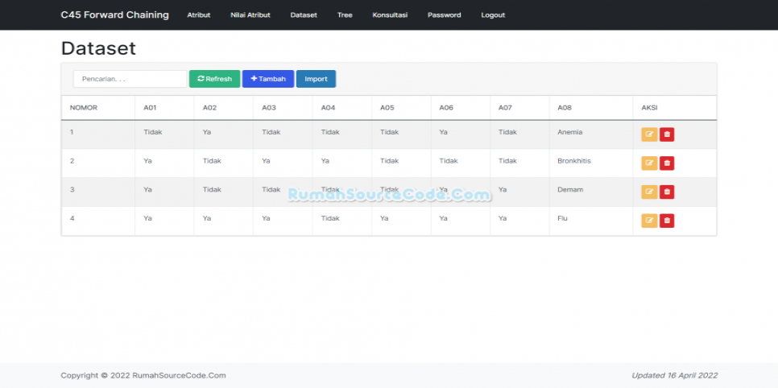Click the edit icon for row 1 (Anemia)

click(x=649, y=134)
